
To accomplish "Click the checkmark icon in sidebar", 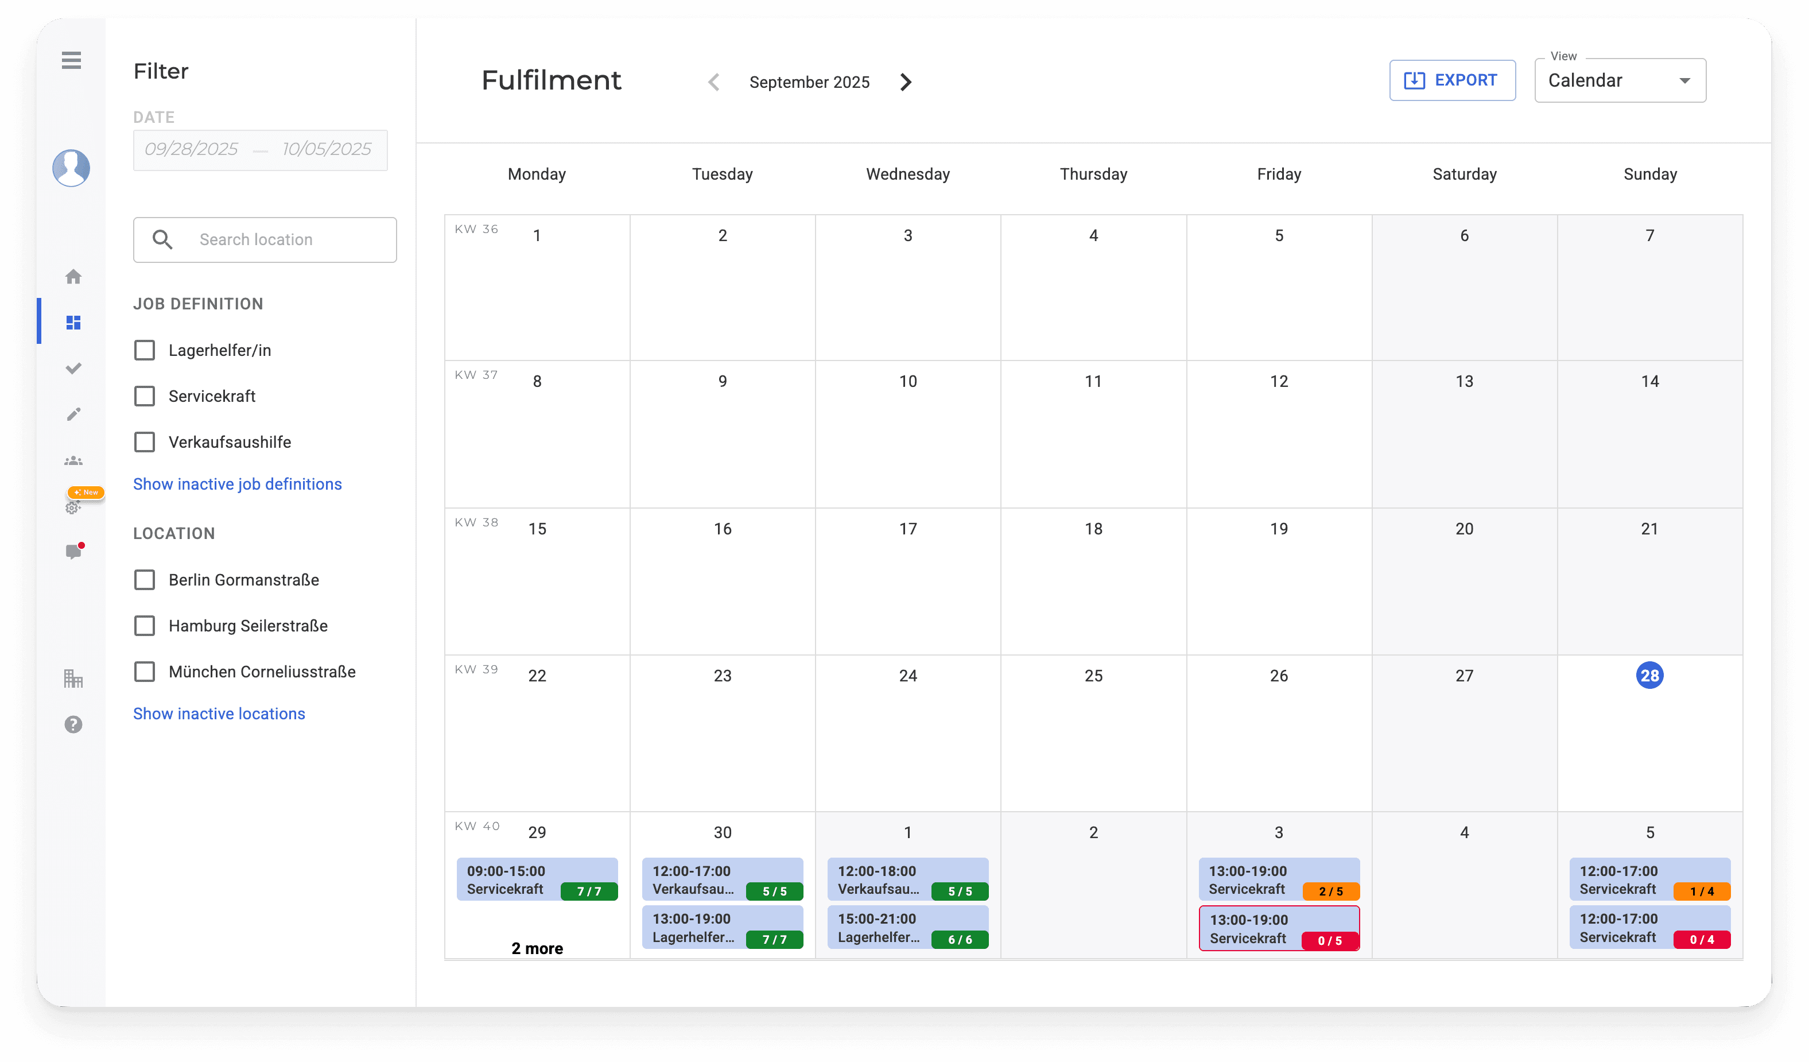I will point(73,369).
